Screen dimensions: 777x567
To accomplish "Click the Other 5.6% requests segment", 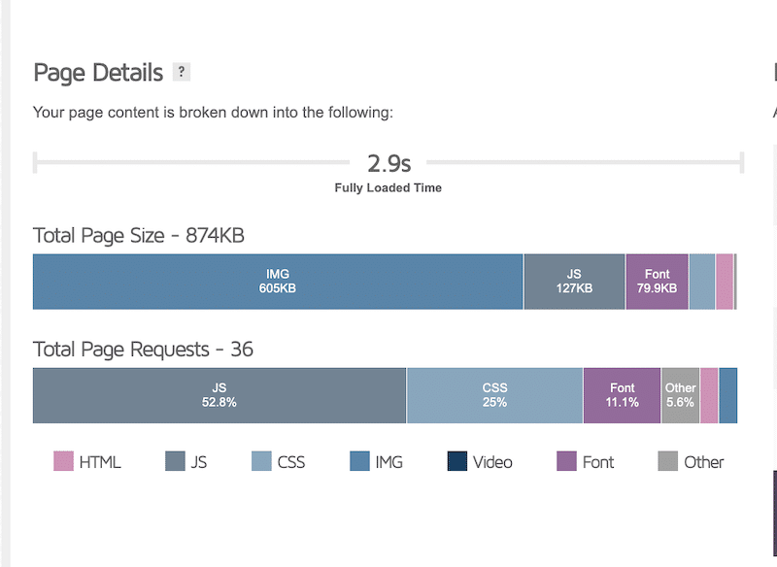I will (680, 395).
